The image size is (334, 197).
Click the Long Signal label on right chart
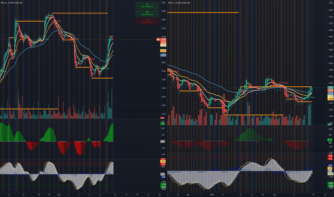(311, 97)
